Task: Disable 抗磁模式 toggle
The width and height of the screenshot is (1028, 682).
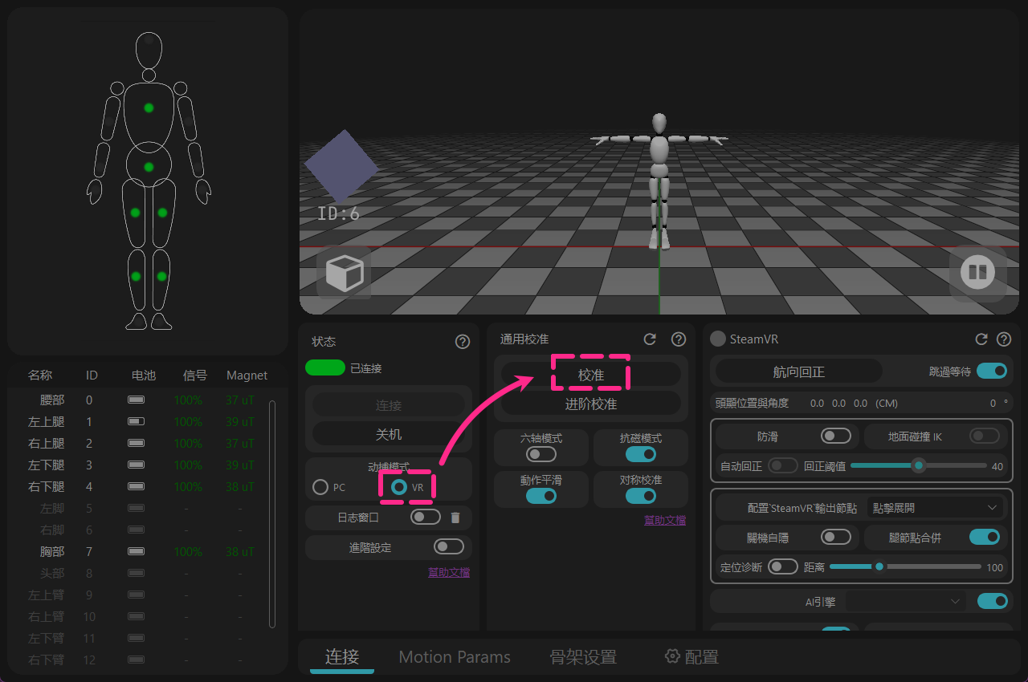Action: (641, 454)
